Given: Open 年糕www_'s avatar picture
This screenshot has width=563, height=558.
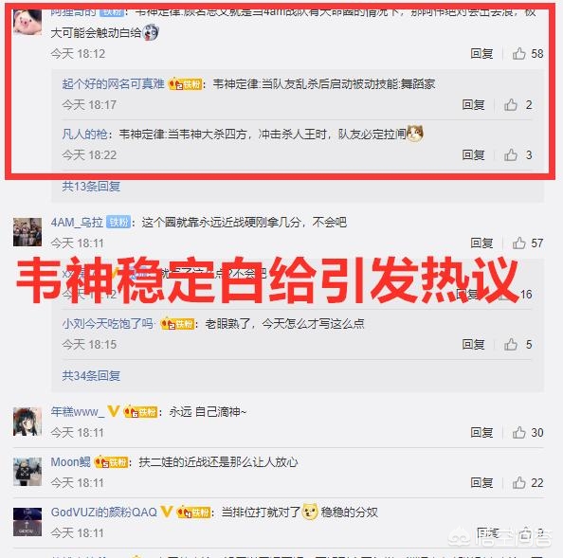Looking at the screenshot, I should pos(27,422).
